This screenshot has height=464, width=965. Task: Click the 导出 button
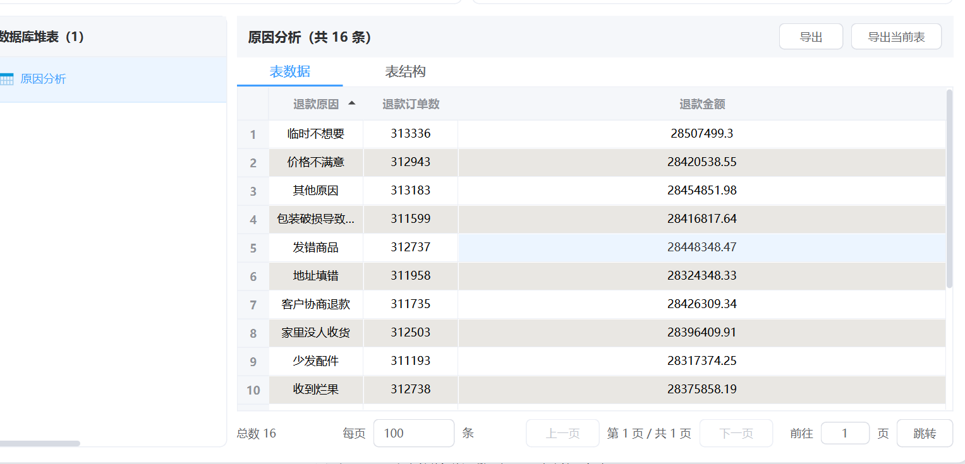811,37
